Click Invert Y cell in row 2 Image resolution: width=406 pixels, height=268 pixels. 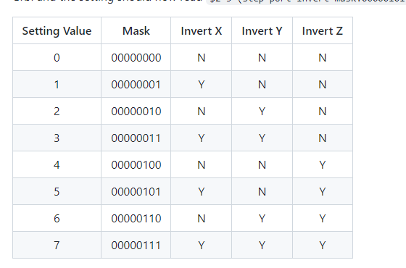click(x=262, y=112)
